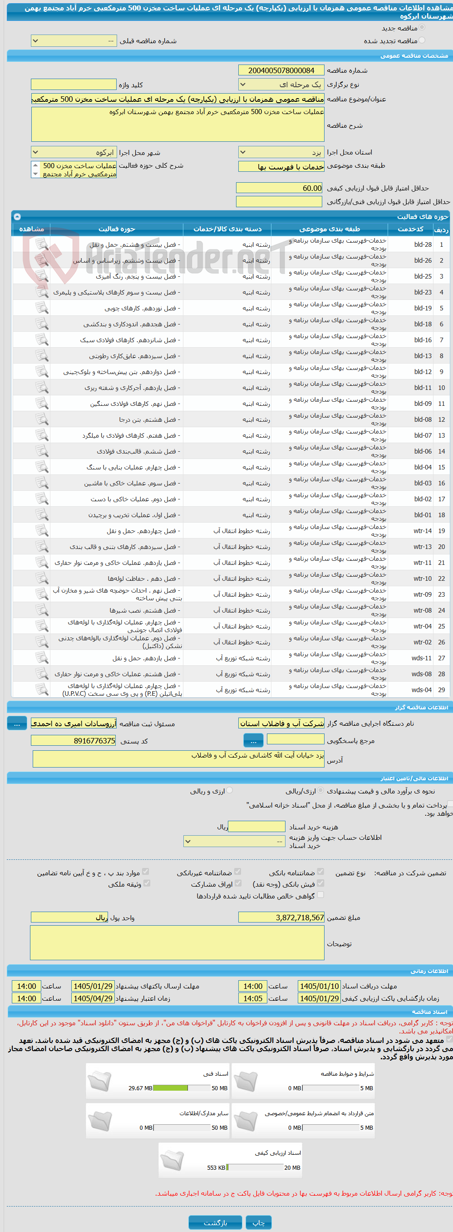Open view icon for row wds-04
This screenshot has height=1232, width=453.
42,689
